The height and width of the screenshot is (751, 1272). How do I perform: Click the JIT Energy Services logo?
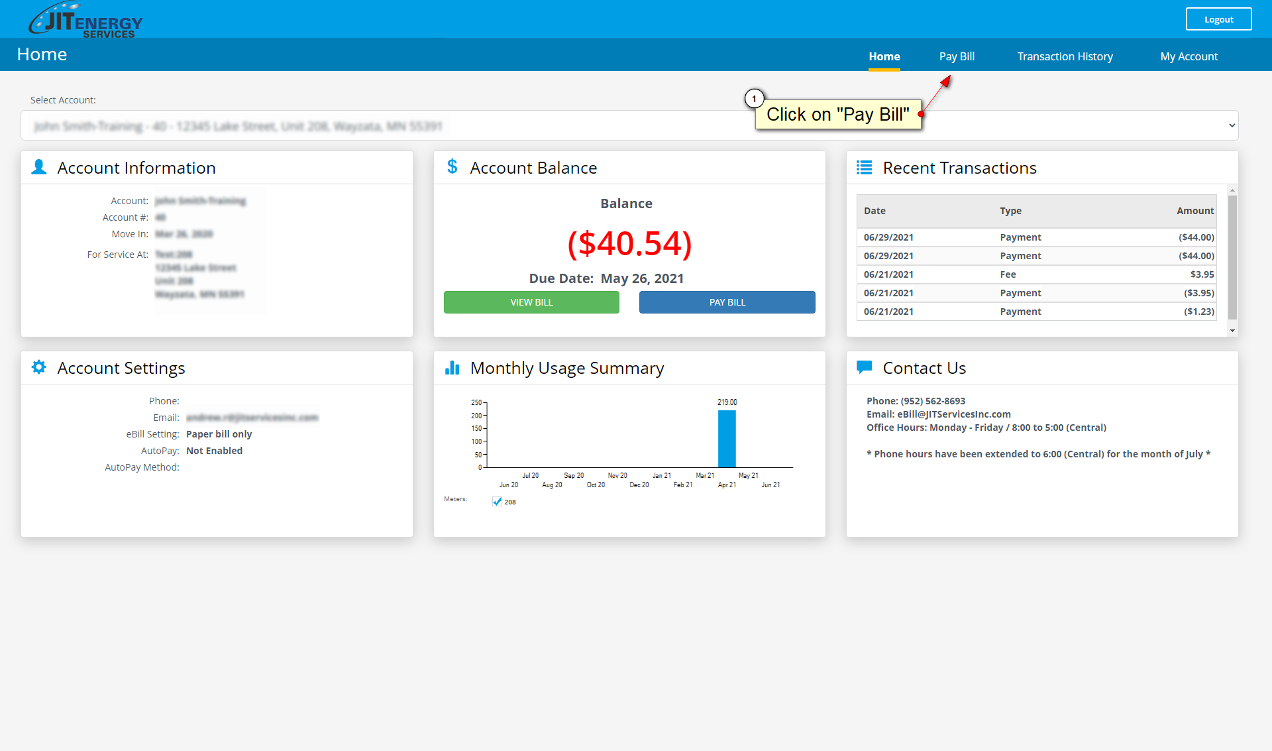(x=85, y=20)
